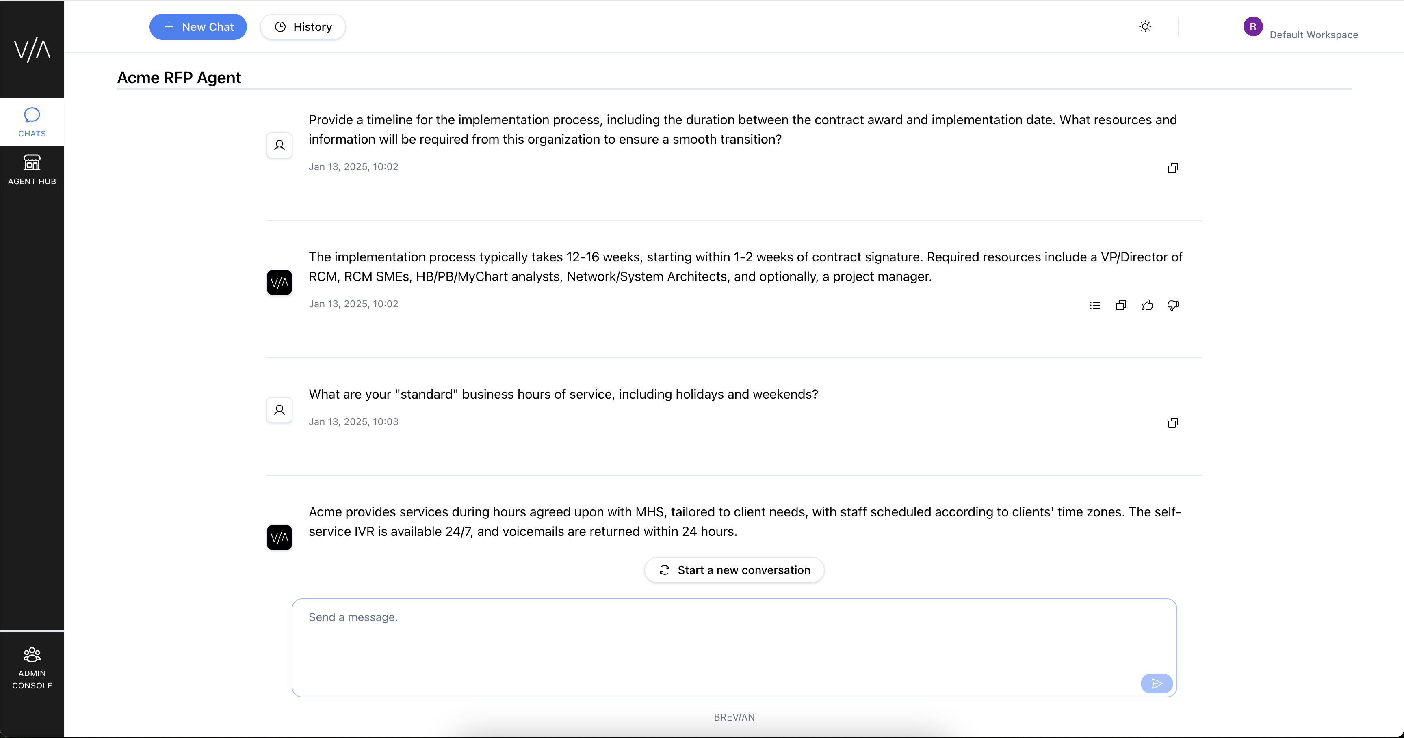
Task: Toggle the light/dark mode setting
Action: (1145, 26)
